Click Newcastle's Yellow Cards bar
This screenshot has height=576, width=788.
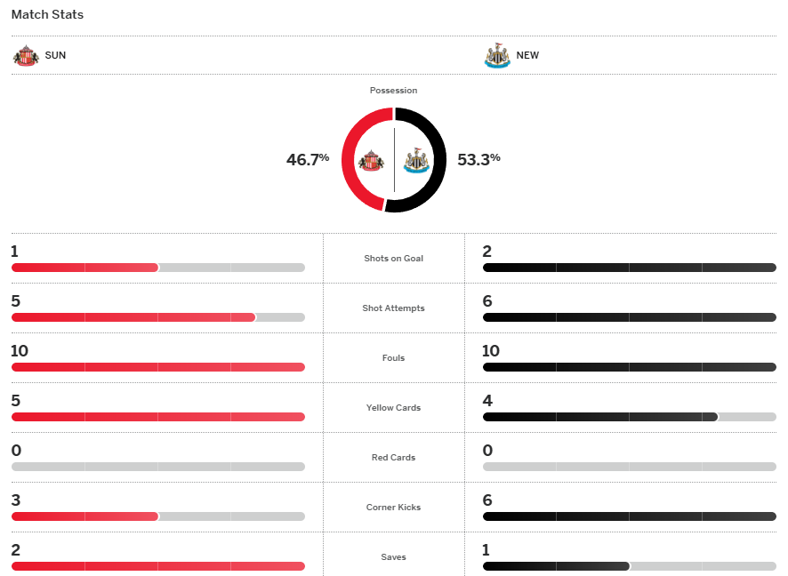coord(599,417)
